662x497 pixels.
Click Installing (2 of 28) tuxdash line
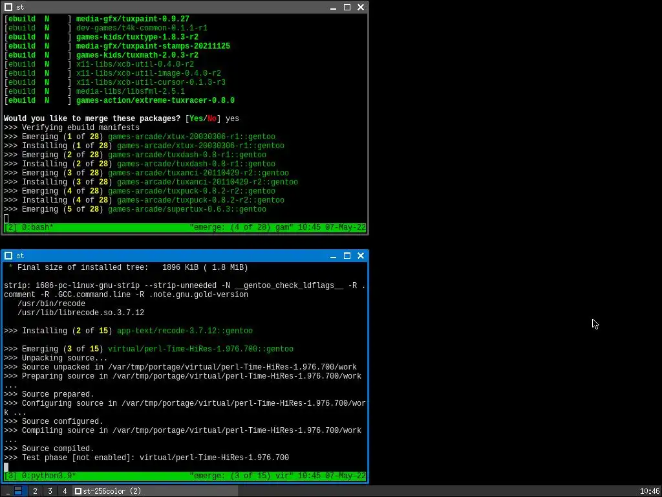[x=140, y=164]
